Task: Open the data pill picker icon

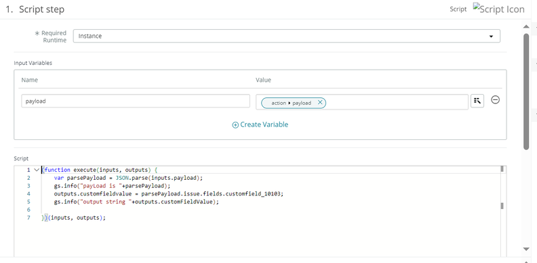Action: (477, 101)
